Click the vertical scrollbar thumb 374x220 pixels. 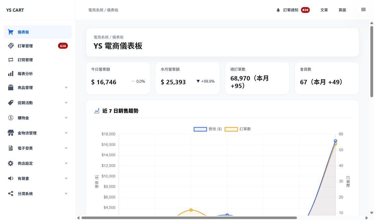coord(371,61)
